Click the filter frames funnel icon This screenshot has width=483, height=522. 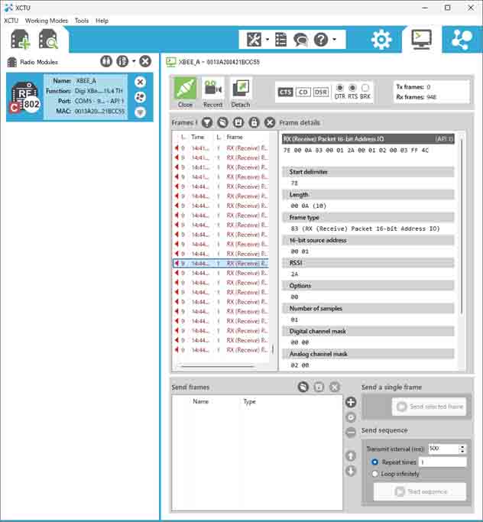click(206, 122)
